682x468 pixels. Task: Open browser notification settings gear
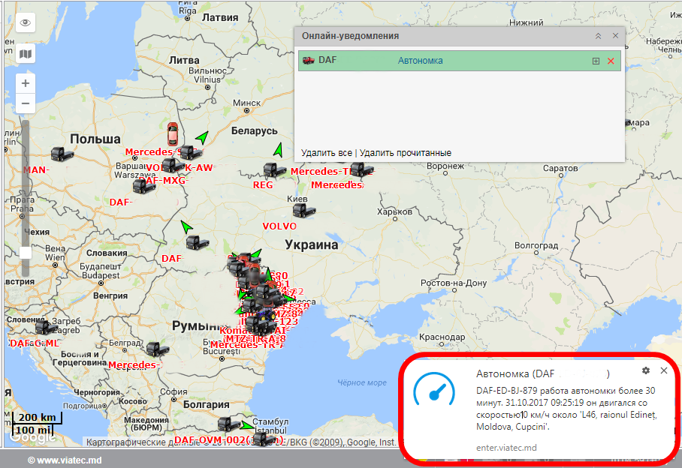click(x=646, y=370)
